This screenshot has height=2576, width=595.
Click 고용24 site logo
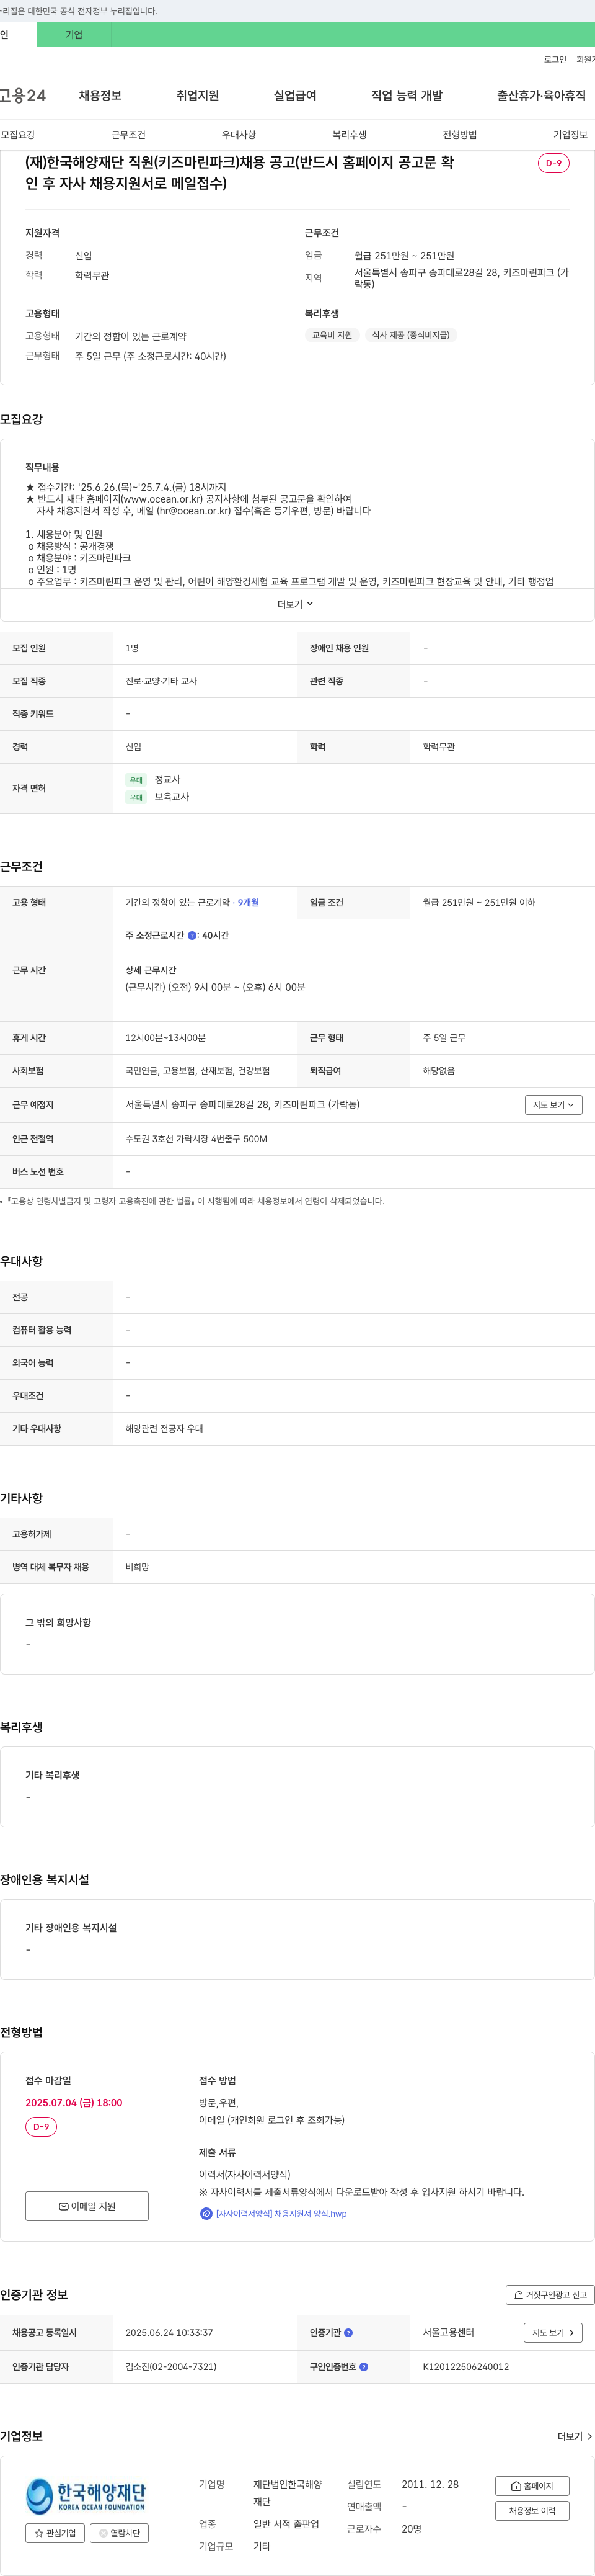(x=22, y=96)
